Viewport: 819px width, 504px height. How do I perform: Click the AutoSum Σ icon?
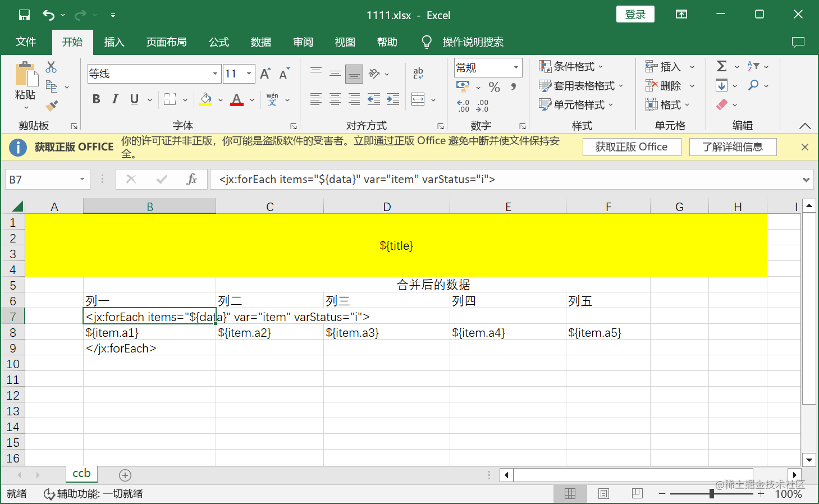[x=722, y=66]
